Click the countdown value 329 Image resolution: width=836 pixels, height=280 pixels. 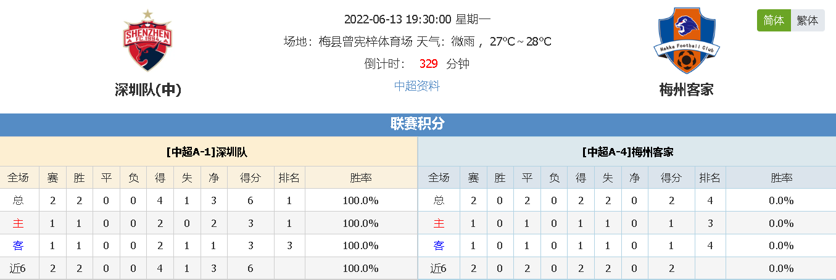point(428,64)
